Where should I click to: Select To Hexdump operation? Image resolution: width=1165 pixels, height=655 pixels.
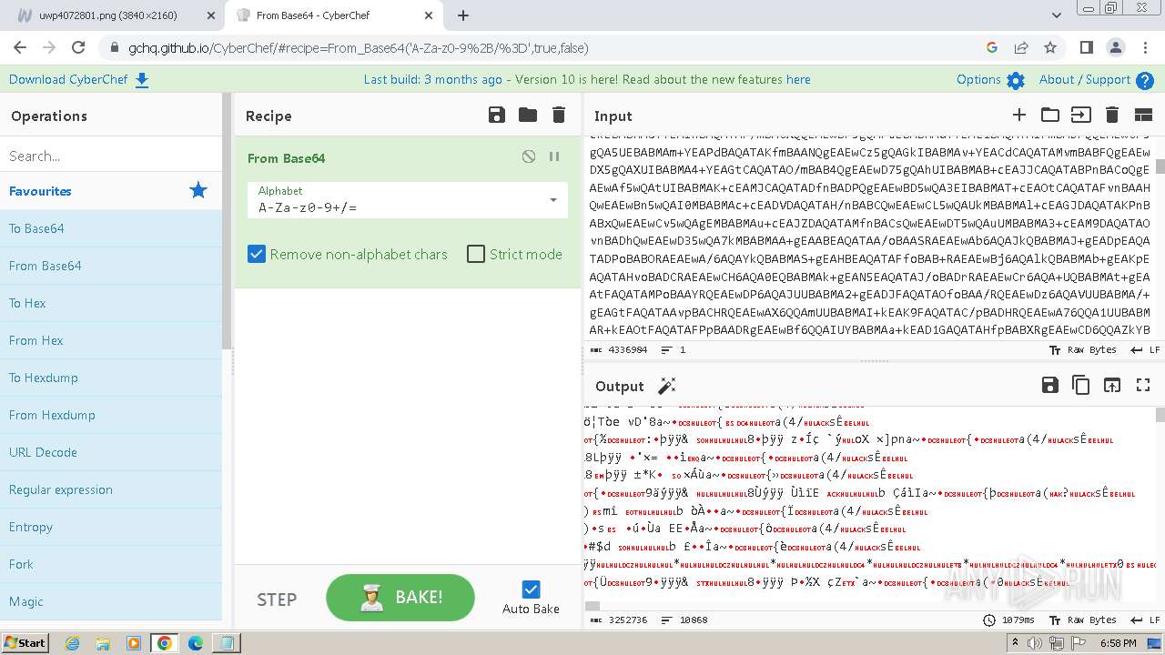[x=111, y=378]
